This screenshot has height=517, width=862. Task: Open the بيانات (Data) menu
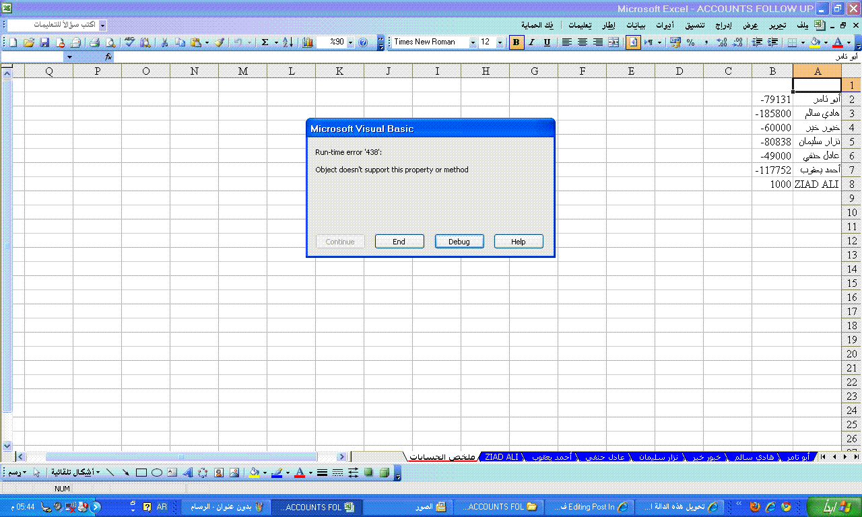tap(636, 25)
